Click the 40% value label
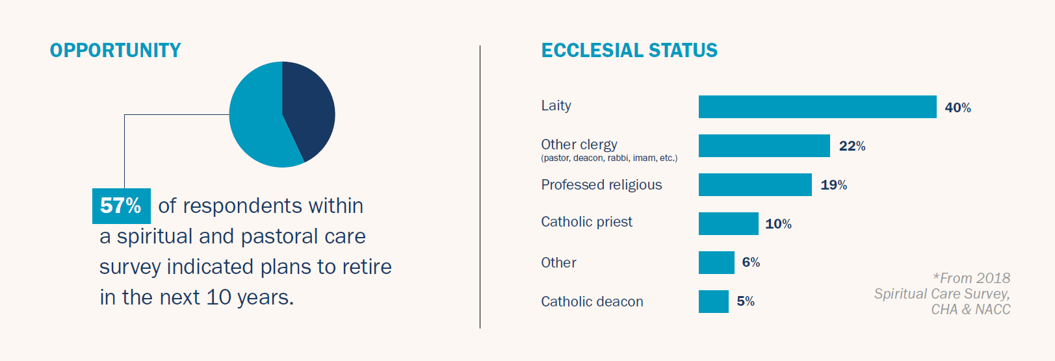Screen dimensions: 1055x361 click(x=957, y=108)
